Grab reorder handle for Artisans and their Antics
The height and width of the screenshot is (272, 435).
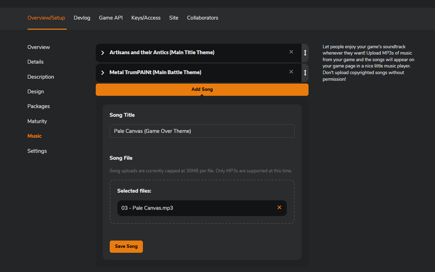[x=305, y=53]
